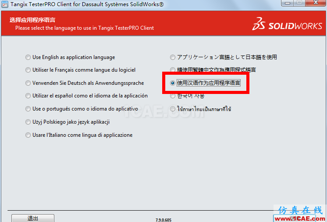Viewport: 327px width, 222px height.
Task: Choose the Korean language radio button
Action: point(172,96)
